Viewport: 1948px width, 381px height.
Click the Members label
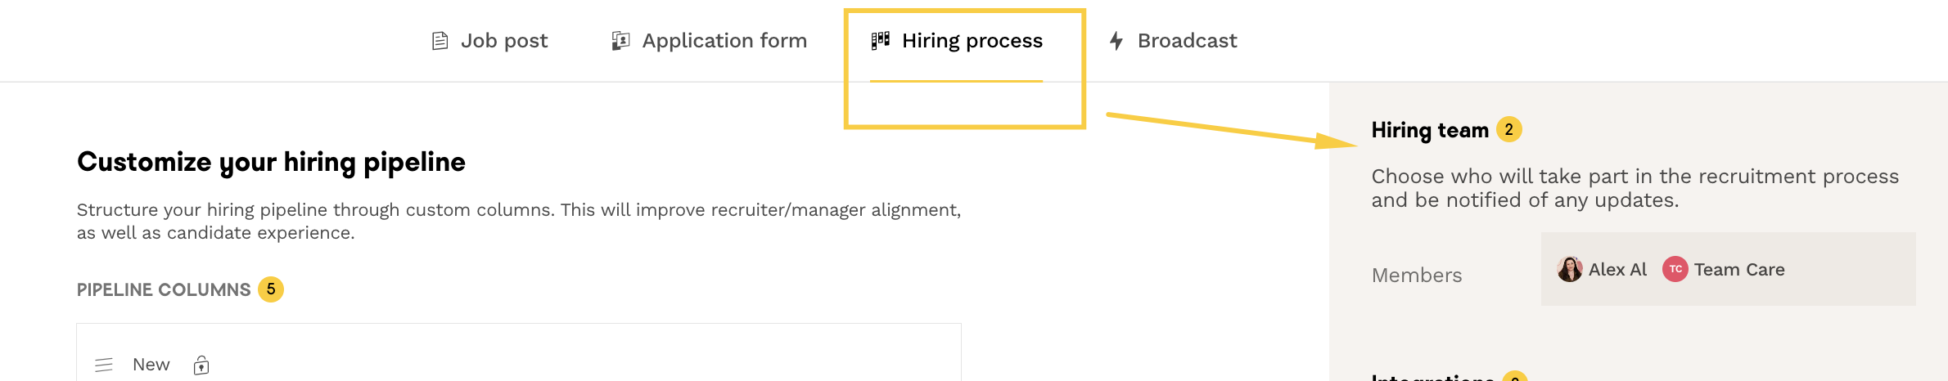(1416, 276)
